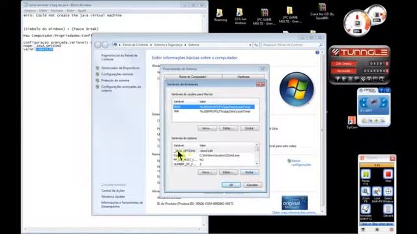The height and width of the screenshot is (234, 417).
Task: Click into Control Panel search field
Action: [290, 45]
